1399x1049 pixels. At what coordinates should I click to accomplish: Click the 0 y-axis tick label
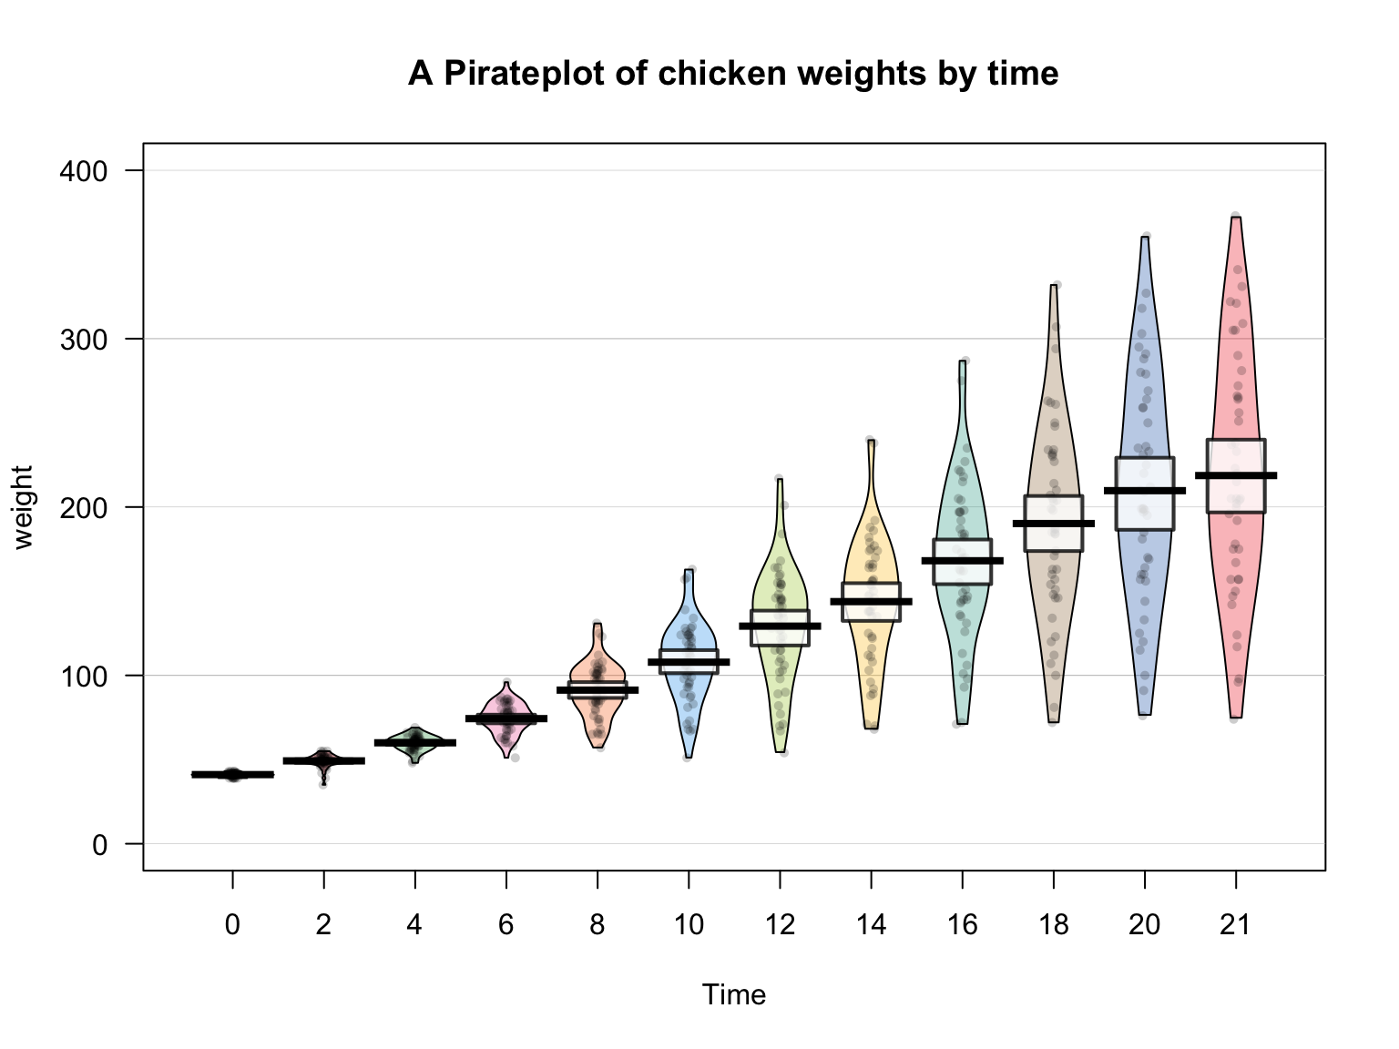(x=99, y=844)
